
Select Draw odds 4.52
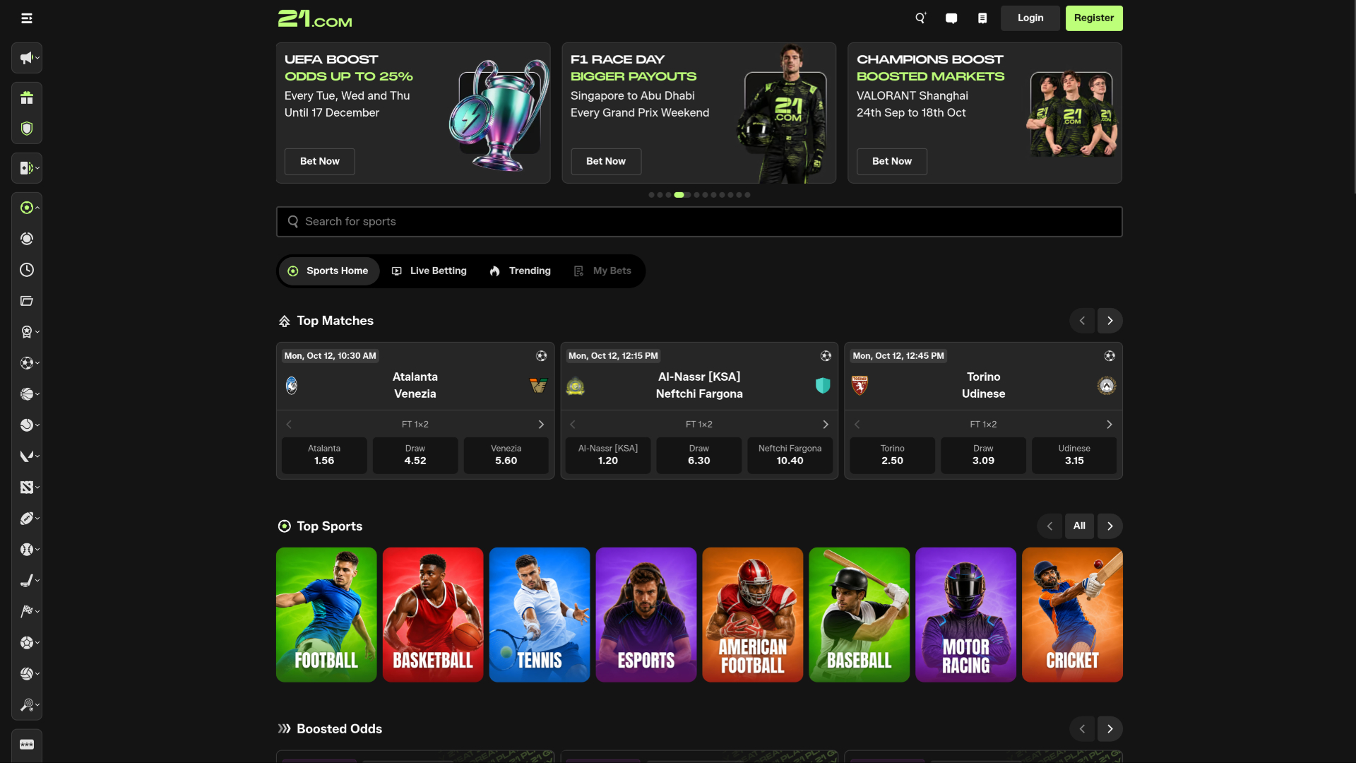415,455
